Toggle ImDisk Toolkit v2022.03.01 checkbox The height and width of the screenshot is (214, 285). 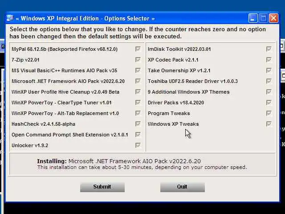coord(269,49)
